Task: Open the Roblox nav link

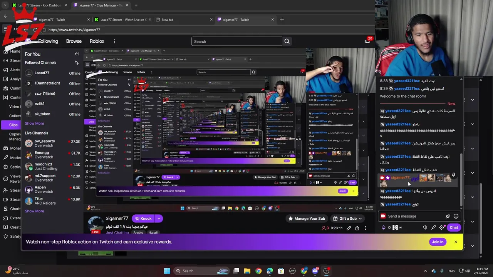Action: click(97, 41)
